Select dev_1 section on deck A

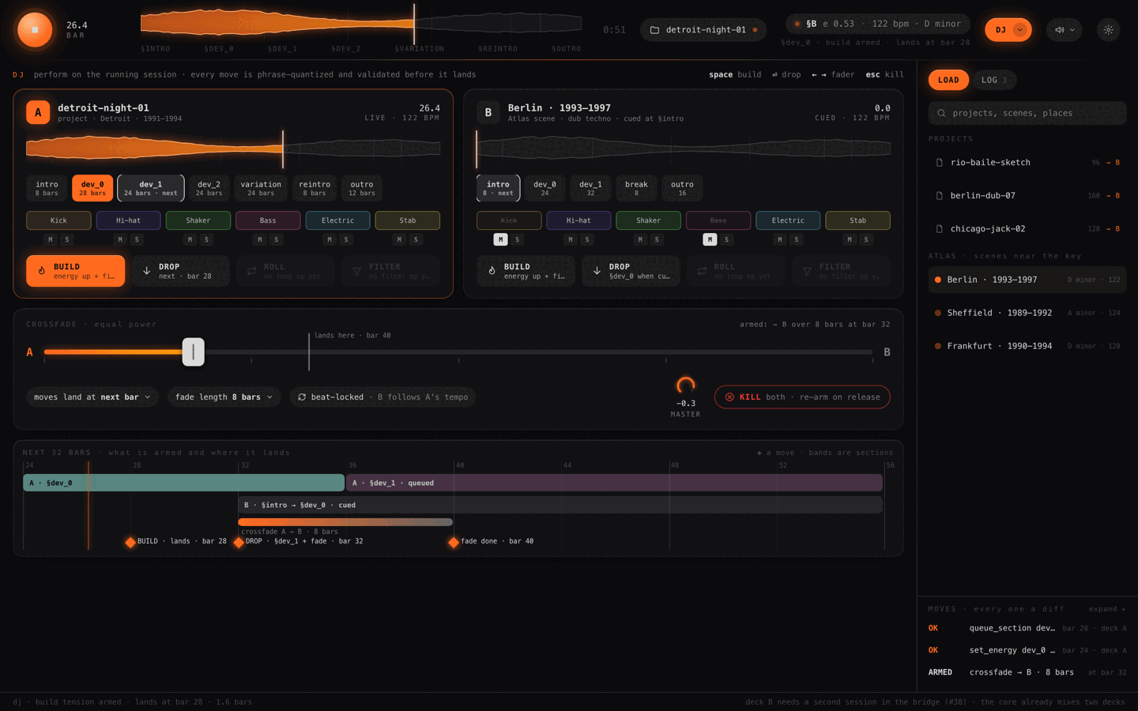(x=151, y=188)
